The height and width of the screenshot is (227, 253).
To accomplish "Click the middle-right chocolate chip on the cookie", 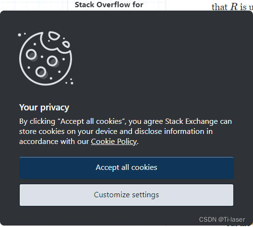I will 53,61.
